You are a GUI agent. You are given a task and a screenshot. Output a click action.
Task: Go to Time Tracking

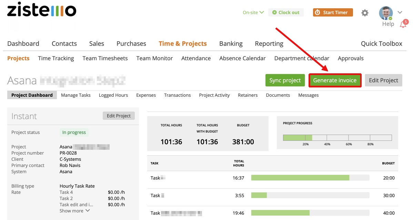[56, 59]
